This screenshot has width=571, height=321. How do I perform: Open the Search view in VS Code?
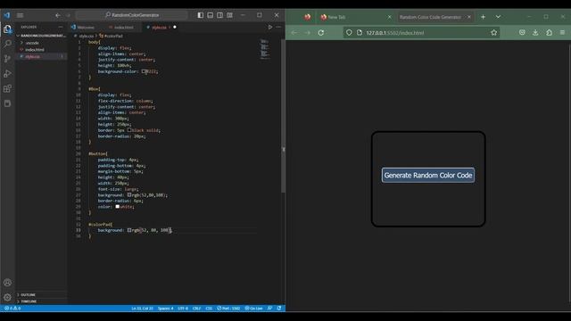pos(7,44)
